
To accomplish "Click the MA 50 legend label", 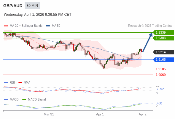I will click(56, 26).
